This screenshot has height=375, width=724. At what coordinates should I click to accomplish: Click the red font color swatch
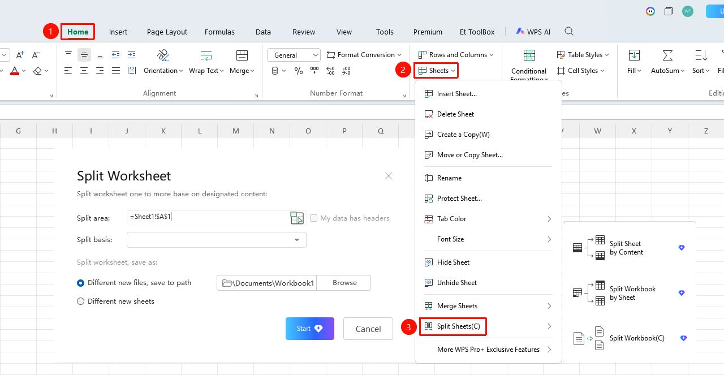point(15,71)
